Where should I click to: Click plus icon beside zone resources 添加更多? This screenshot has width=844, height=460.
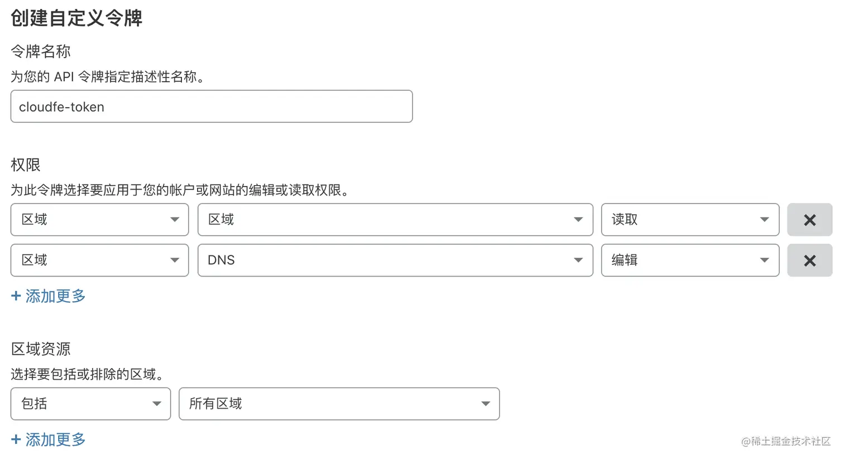(16, 439)
